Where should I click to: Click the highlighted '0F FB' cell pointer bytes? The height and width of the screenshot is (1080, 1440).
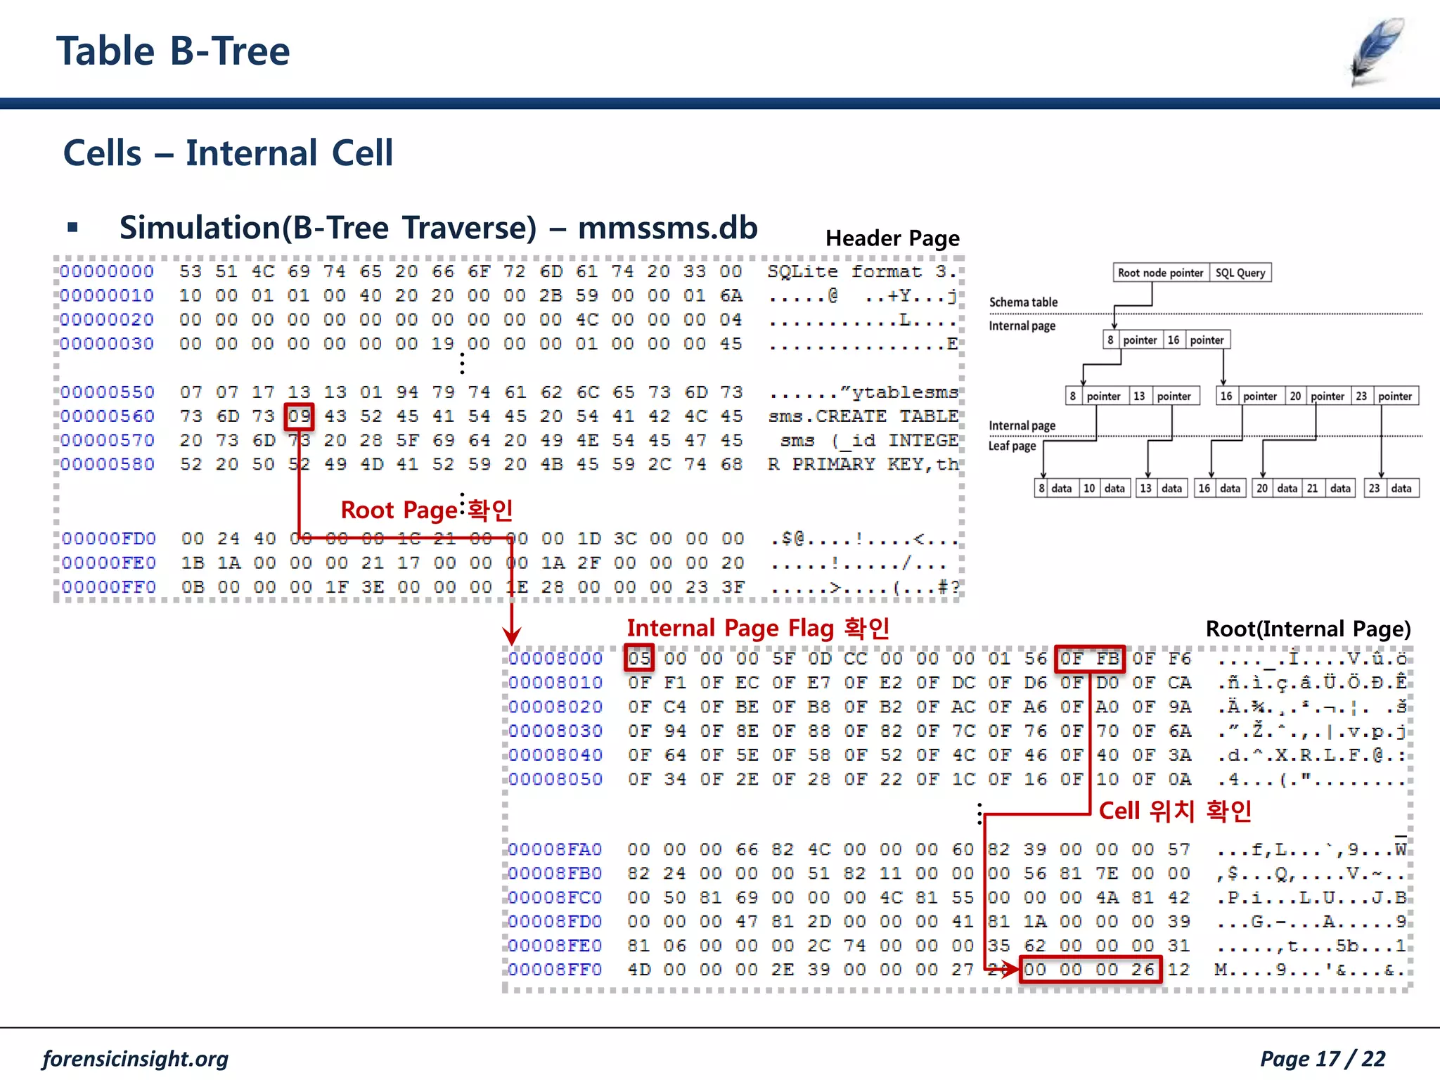[x=1090, y=659]
